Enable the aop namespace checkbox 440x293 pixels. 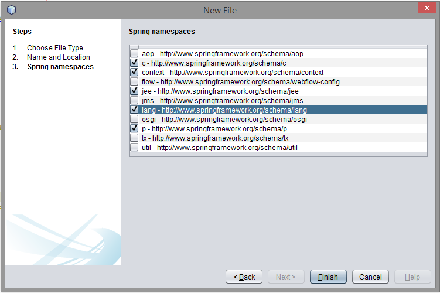point(134,53)
